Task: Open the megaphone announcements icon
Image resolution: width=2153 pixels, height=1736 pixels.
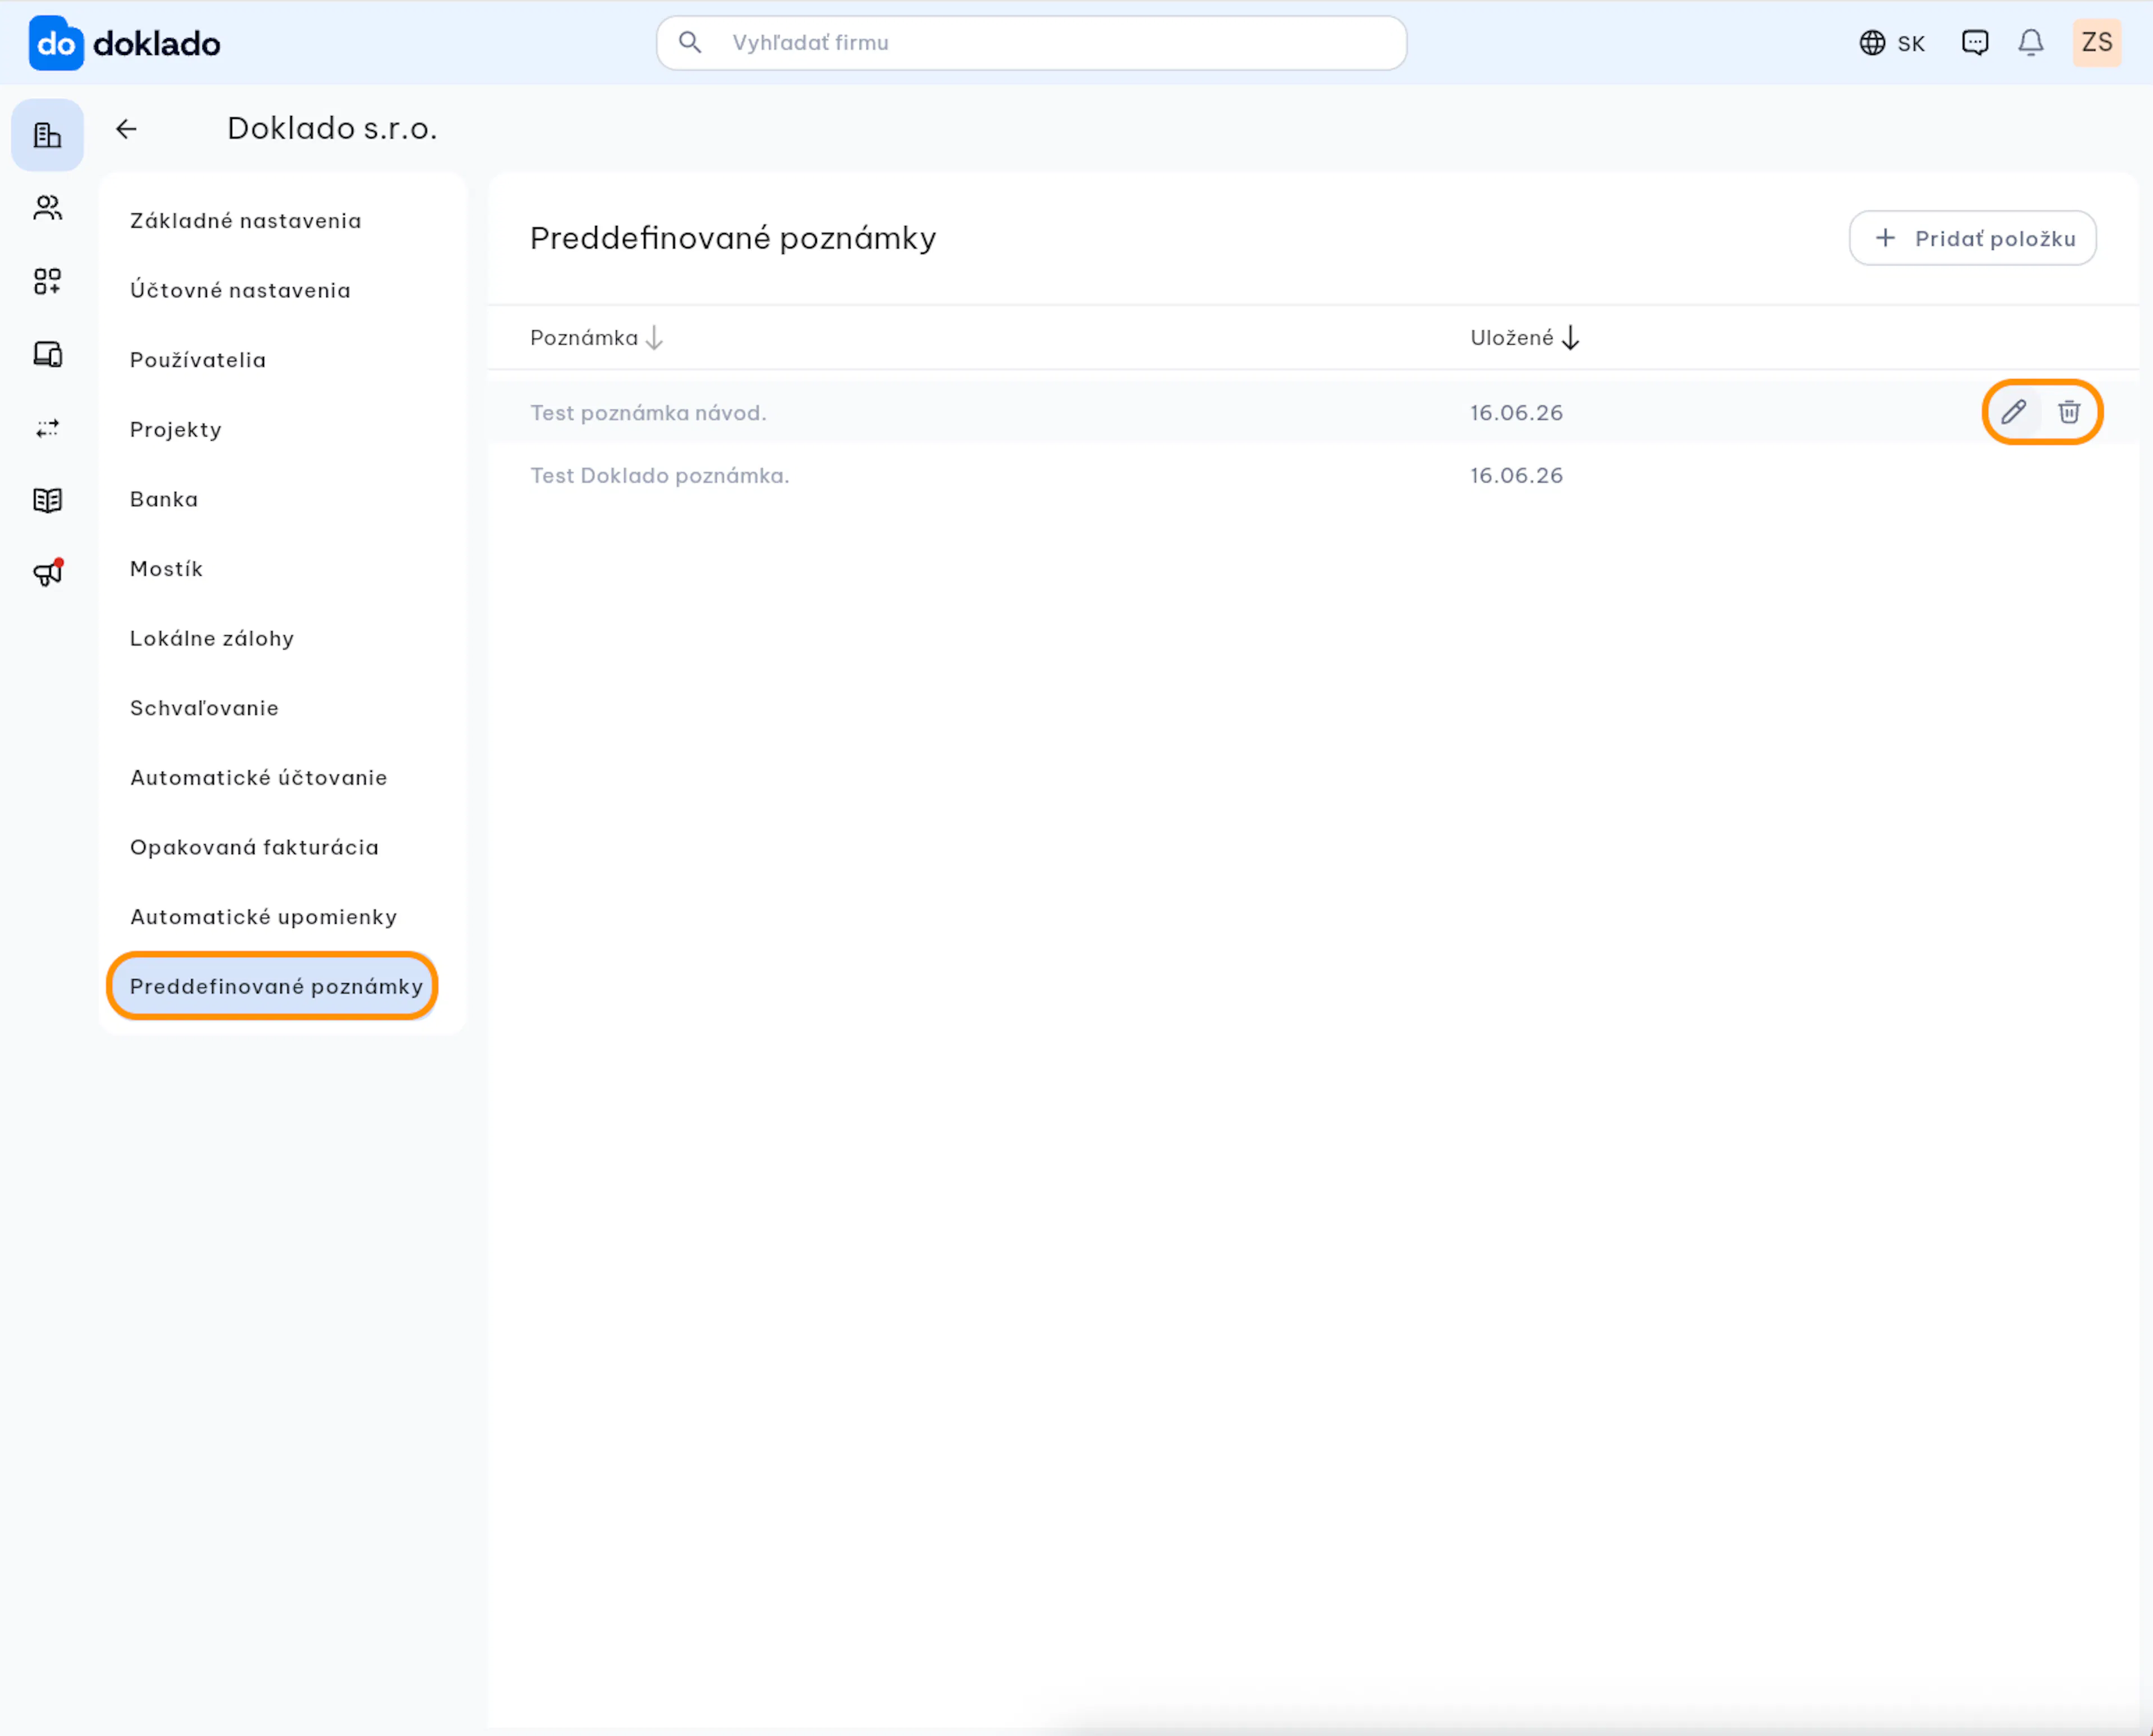Action: [47, 572]
